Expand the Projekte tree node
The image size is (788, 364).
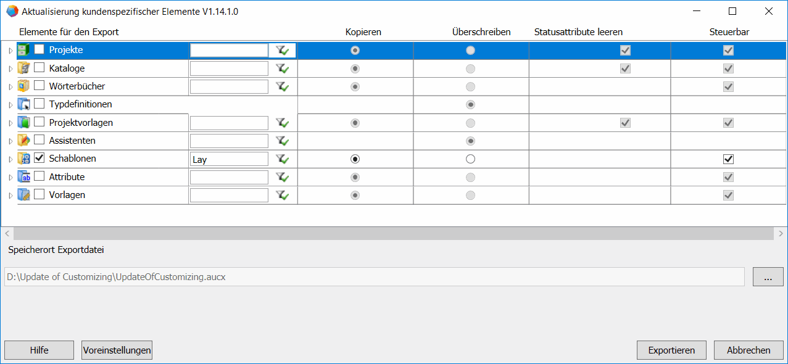(x=10, y=51)
